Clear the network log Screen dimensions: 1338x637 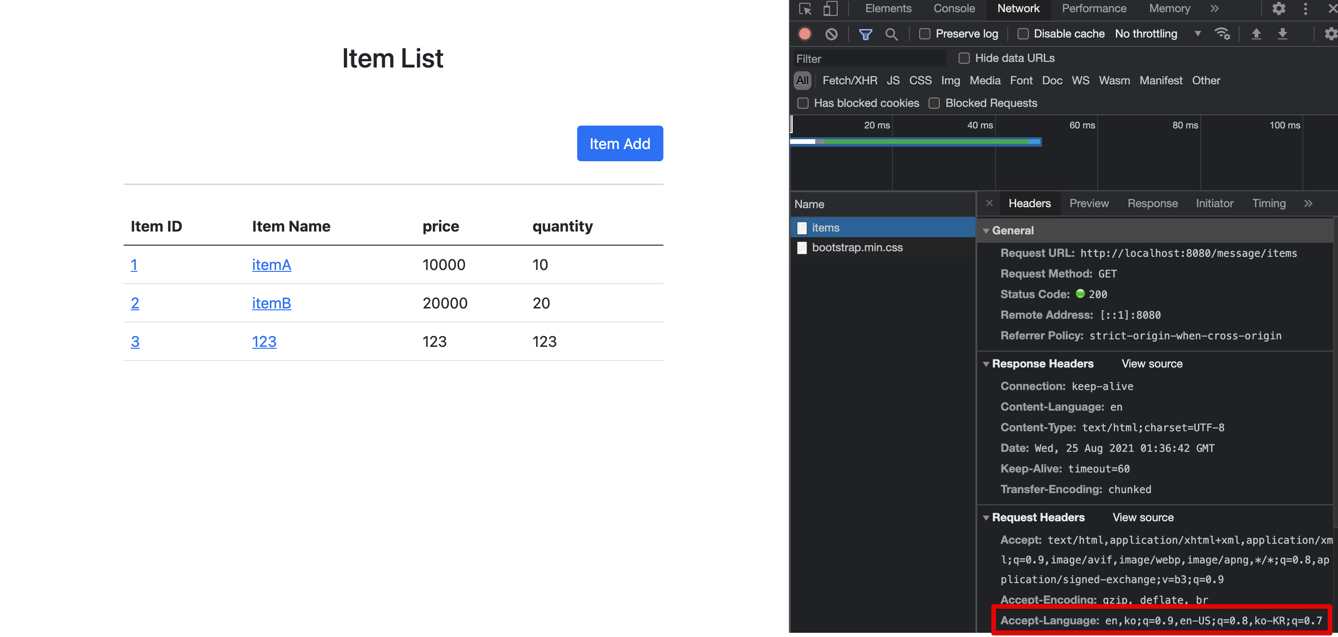831,34
